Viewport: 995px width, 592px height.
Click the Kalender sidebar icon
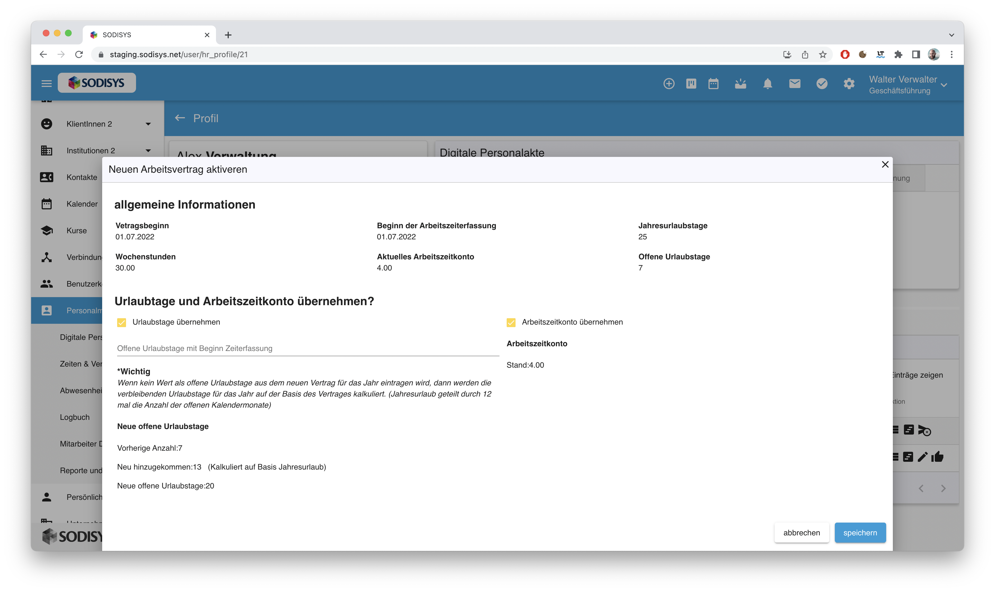click(47, 204)
